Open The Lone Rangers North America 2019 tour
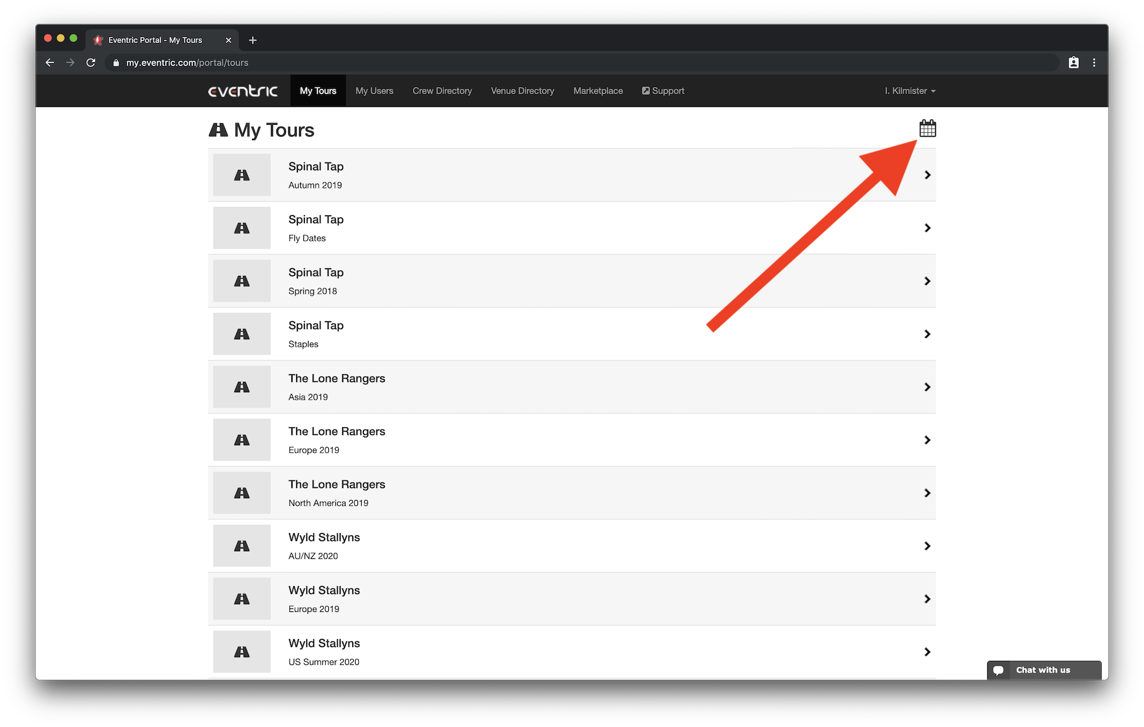Viewport: 1144px width, 727px height. click(x=572, y=493)
